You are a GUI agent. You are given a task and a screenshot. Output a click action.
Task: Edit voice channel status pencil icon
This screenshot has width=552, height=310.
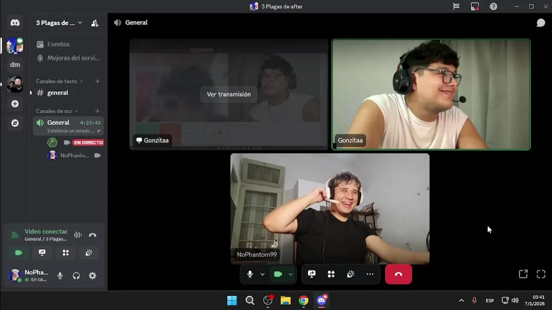click(x=99, y=131)
